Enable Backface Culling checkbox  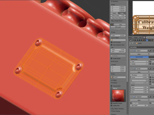112,103
